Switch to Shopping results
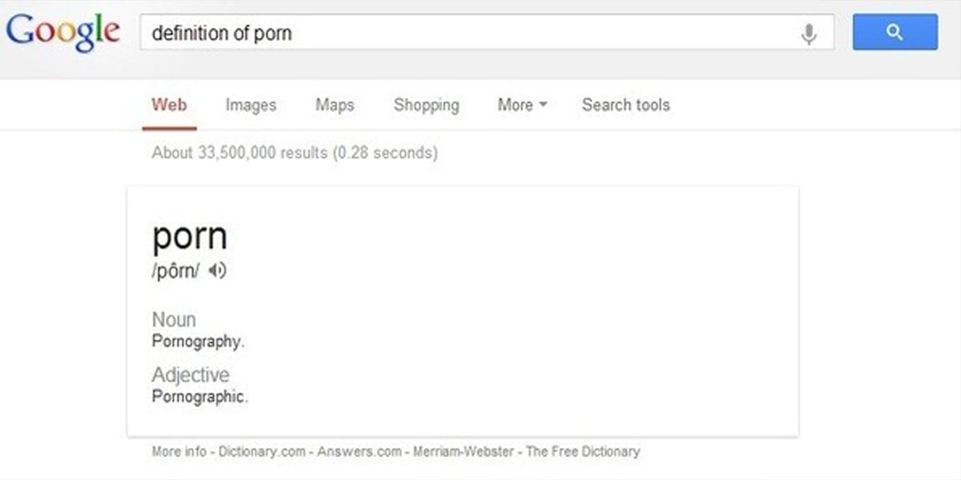This screenshot has width=961, height=480. [427, 105]
